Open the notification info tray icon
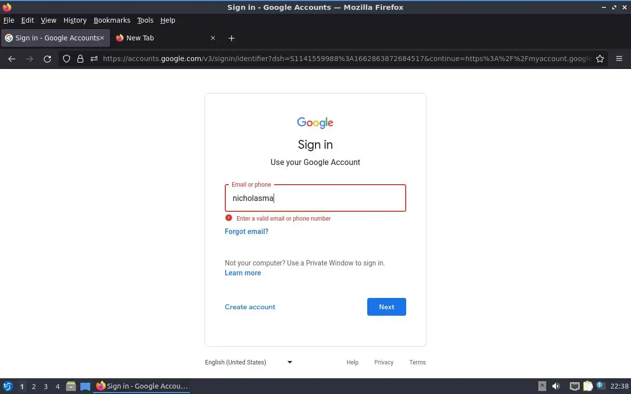631x394 pixels. click(600, 386)
